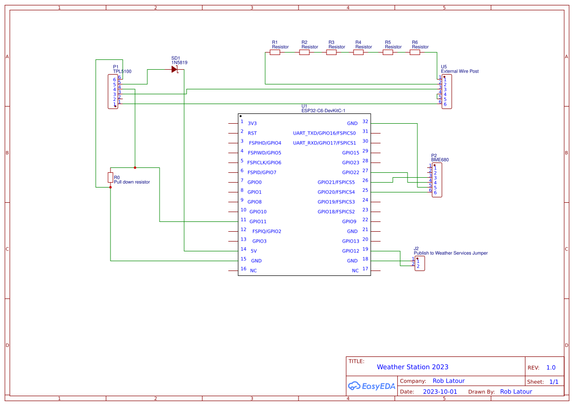Select the ESP32-C6-DevKitC-1 chip symbol

tap(304, 194)
